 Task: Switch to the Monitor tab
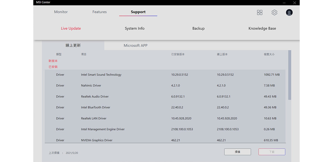tap(61, 12)
